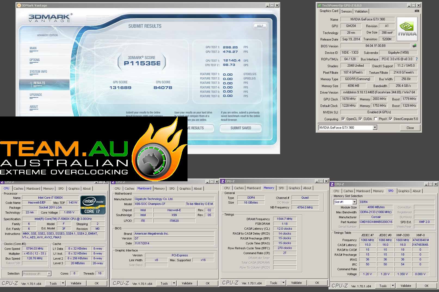Select ABOUT in 3DMark Vantage sidebar

click(34, 107)
